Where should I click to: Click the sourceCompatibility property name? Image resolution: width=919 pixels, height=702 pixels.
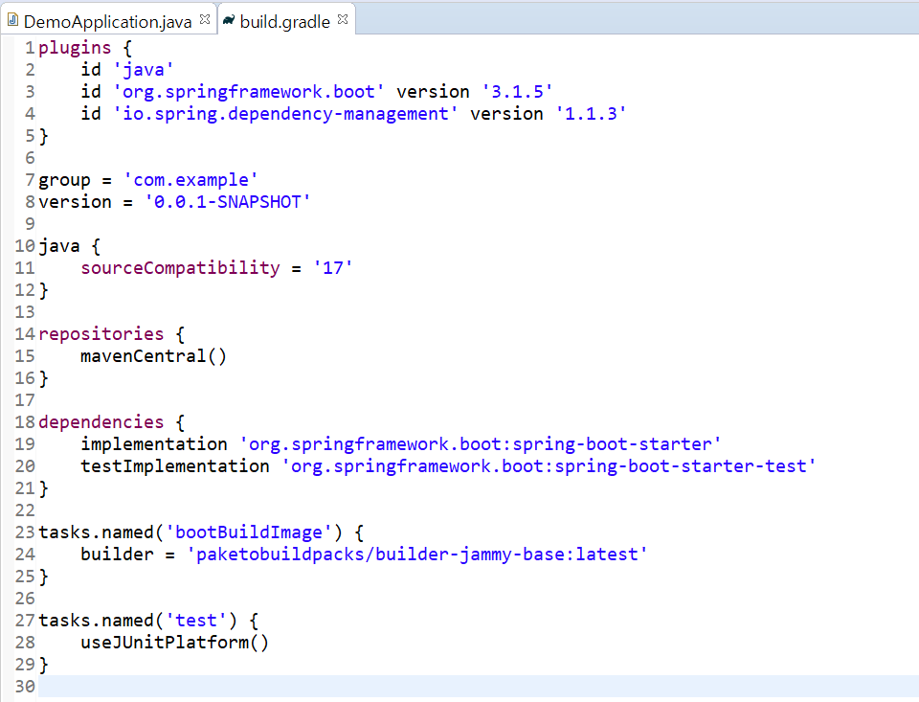[180, 268]
